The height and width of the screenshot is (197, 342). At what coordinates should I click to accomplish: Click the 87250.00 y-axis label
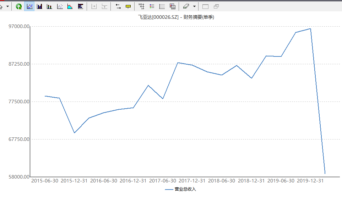tap(19, 64)
